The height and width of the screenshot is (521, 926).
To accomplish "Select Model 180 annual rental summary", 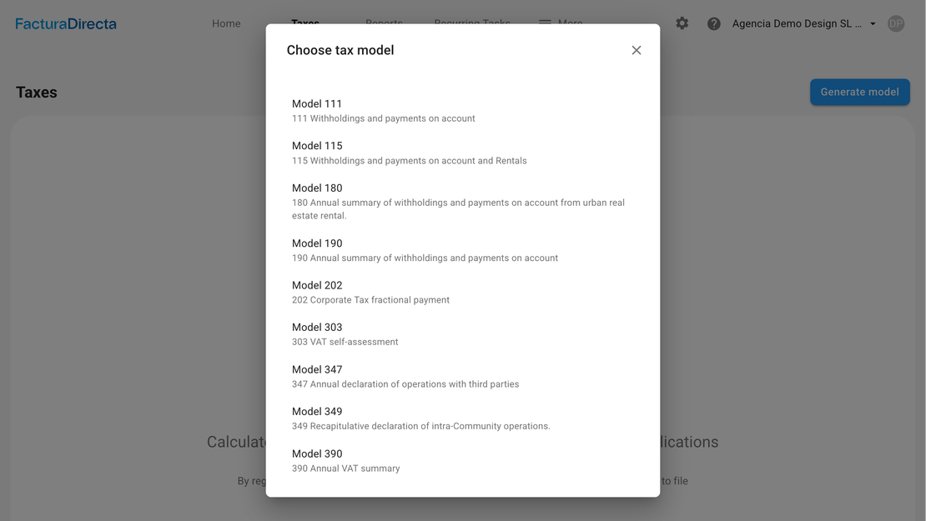I will (x=458, y=201).
